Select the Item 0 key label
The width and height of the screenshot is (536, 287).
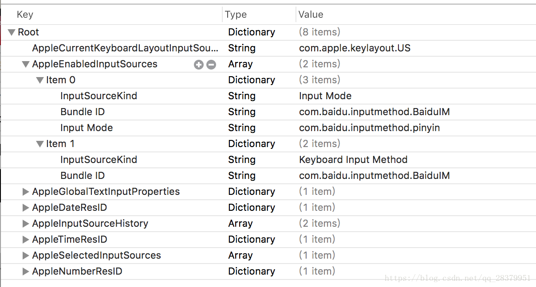coord(61,80)
